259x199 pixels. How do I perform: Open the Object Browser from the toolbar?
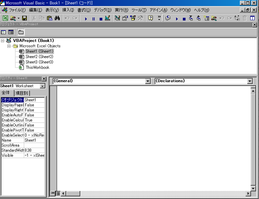click(x=133, y=18)
